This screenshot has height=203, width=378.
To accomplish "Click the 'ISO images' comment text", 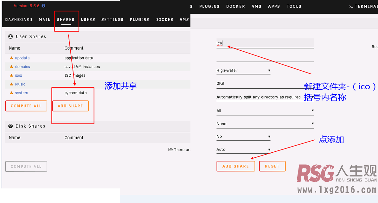I will 75,75.
